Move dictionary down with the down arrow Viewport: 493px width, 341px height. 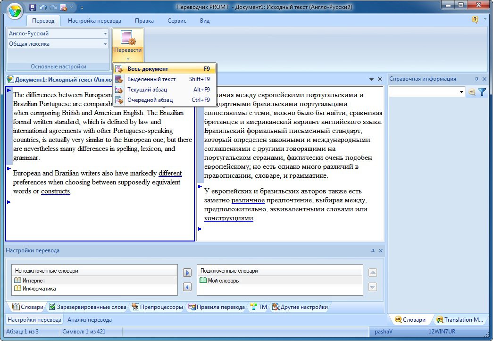point(373,287)
